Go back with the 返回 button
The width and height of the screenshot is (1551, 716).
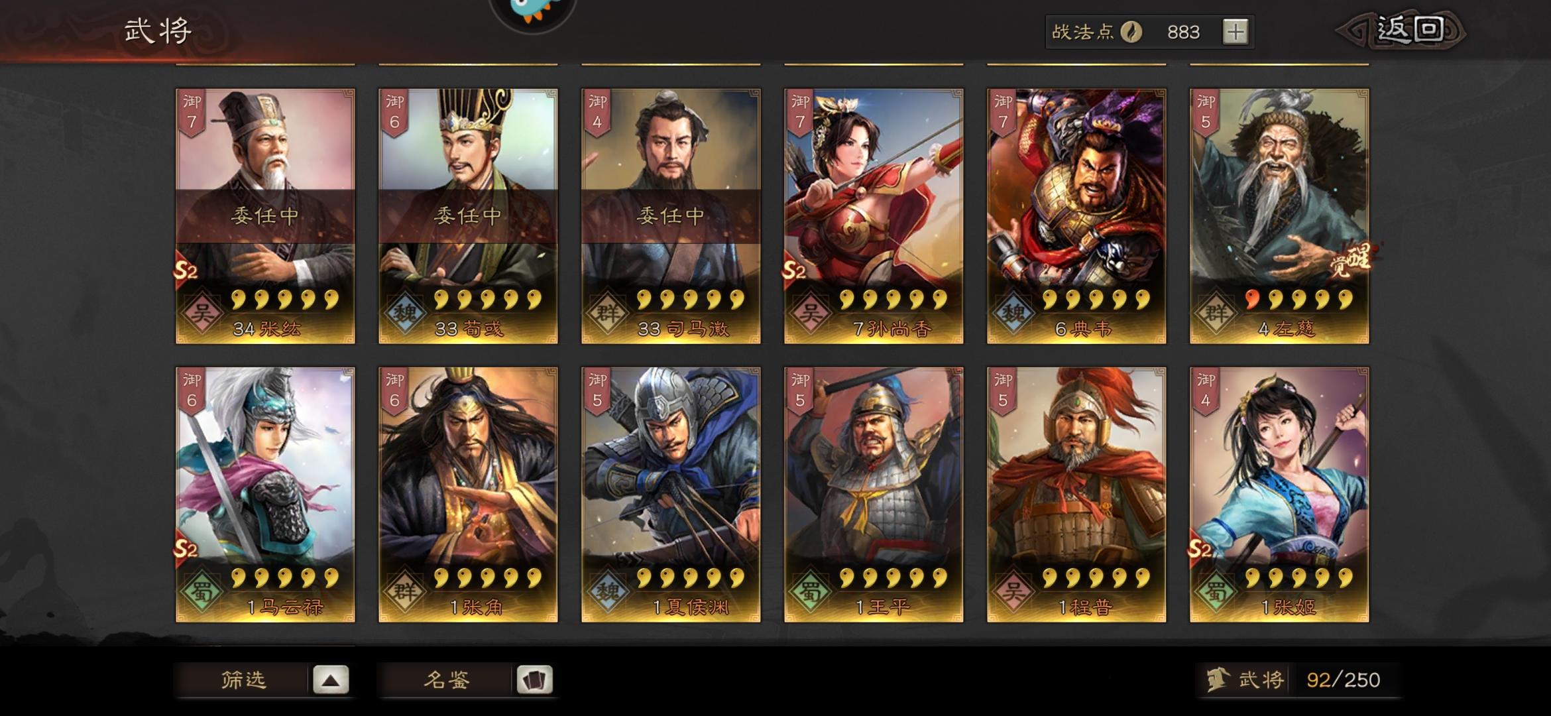pos(1400,30)
